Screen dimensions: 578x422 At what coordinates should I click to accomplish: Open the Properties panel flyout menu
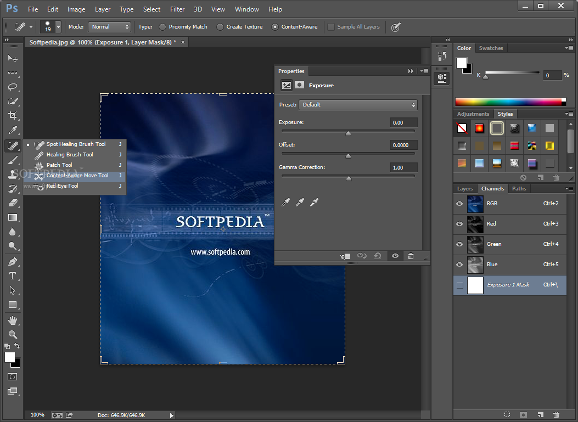tap(425, 71)
